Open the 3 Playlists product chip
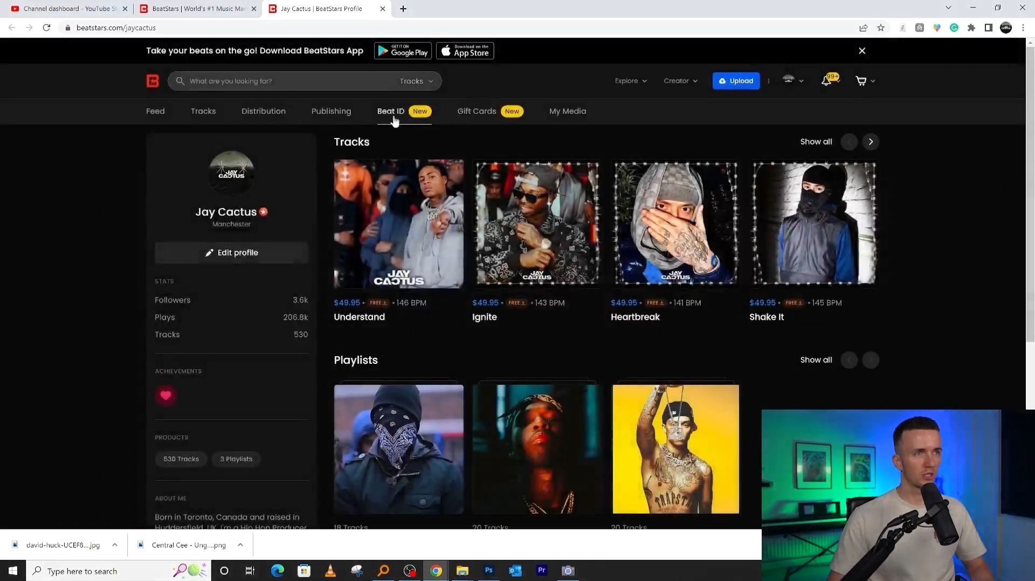The image size is (1035, 581). (236, 459)
